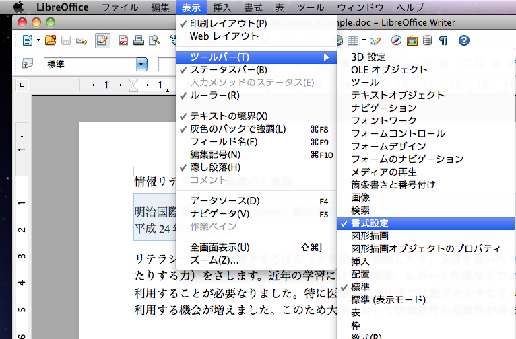Click the Print printer icon
This screenshot has width=516, height=339.
(x=139, y=40)
